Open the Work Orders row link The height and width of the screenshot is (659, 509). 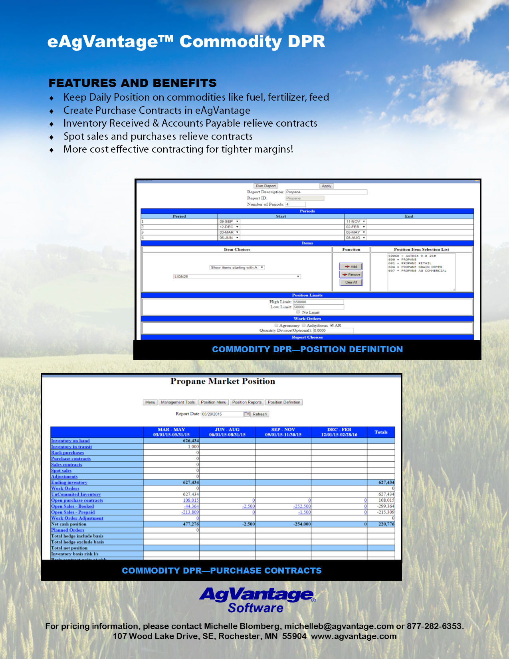[x=65, y=488]
